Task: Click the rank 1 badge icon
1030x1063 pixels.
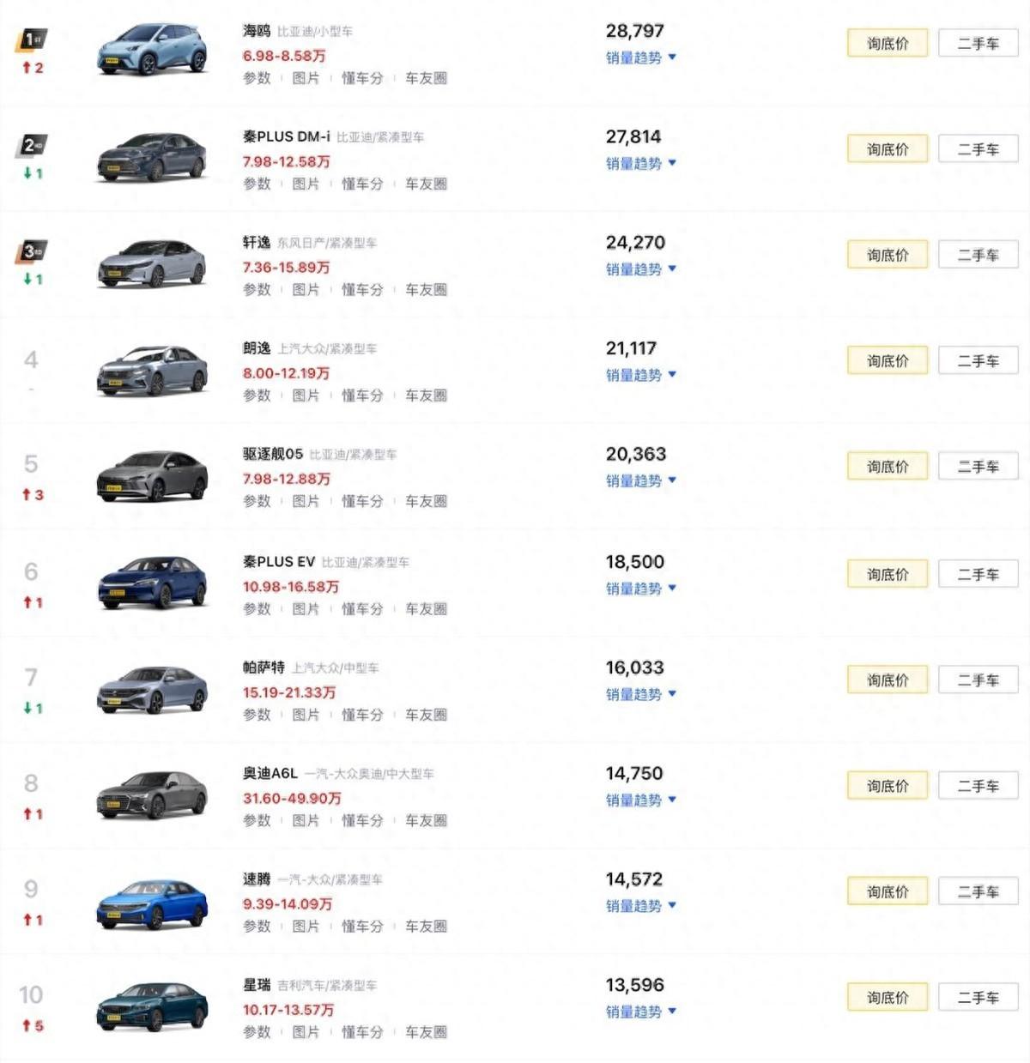Action: (33, 39)
